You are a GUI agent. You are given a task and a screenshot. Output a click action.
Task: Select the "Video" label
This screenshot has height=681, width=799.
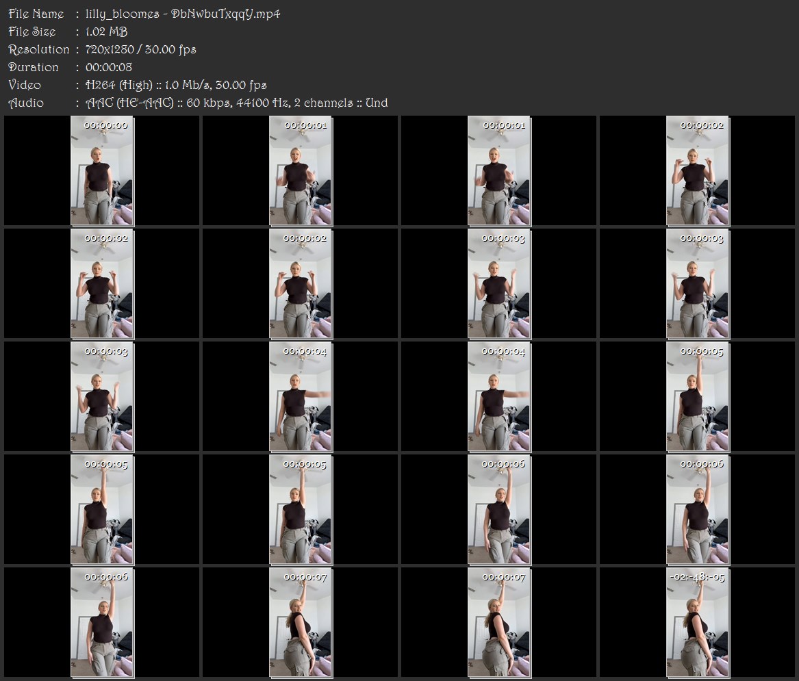[x=25, y=85]
